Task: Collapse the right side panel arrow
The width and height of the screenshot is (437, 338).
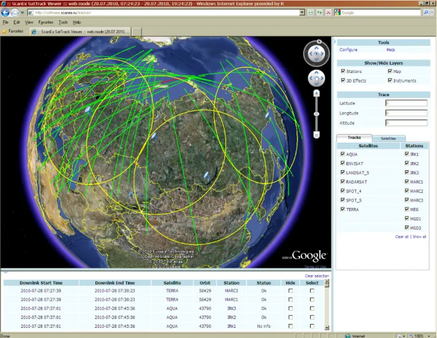Action: coord(335,42)
